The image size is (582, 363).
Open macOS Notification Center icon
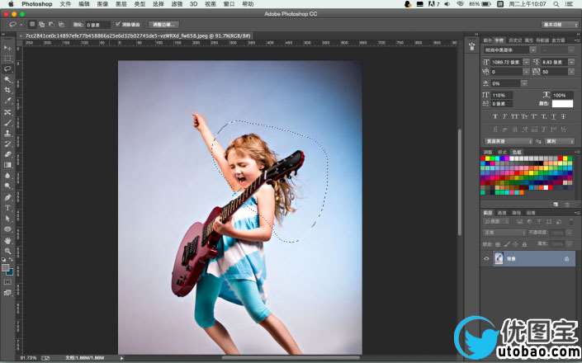[x=570, y=4]
